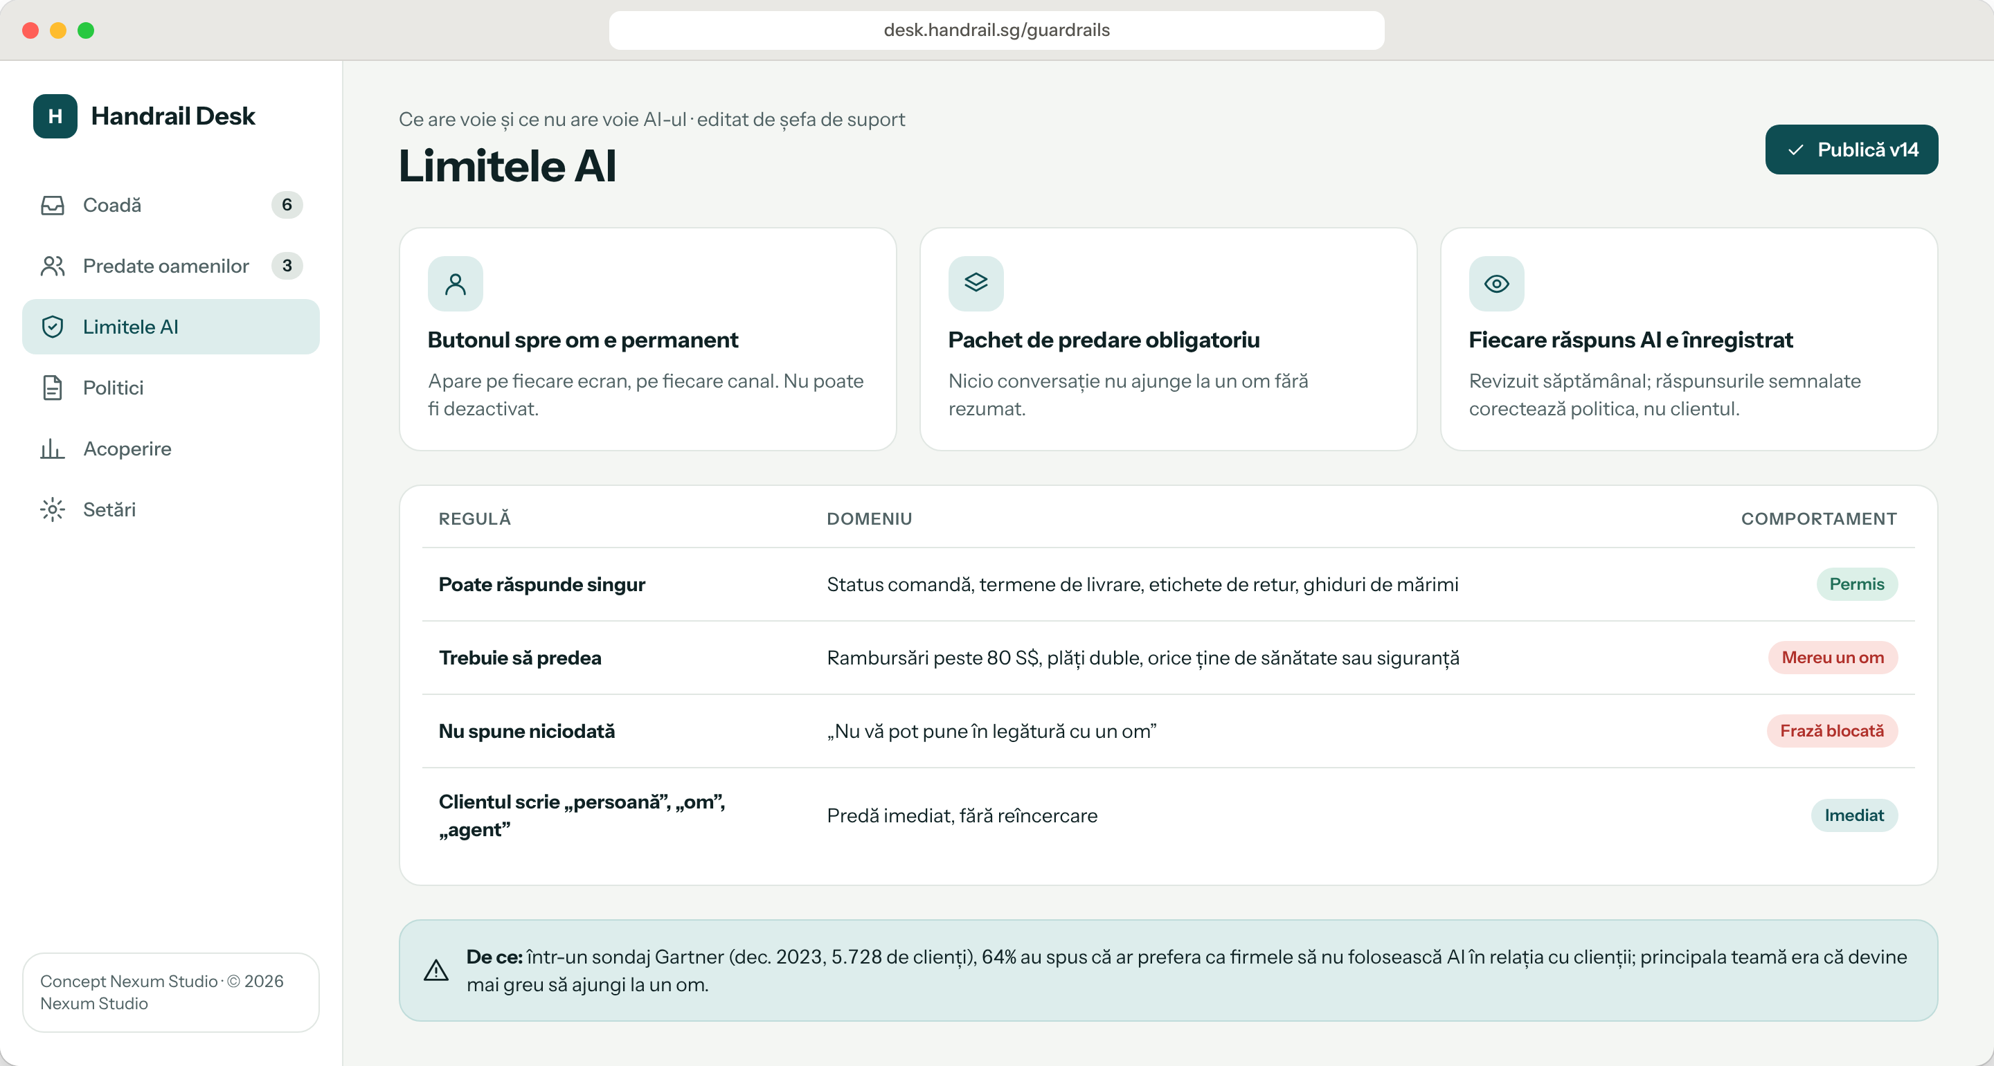
Task: Click the warning triangle icon in the De ce note
Action: point(437,970)
